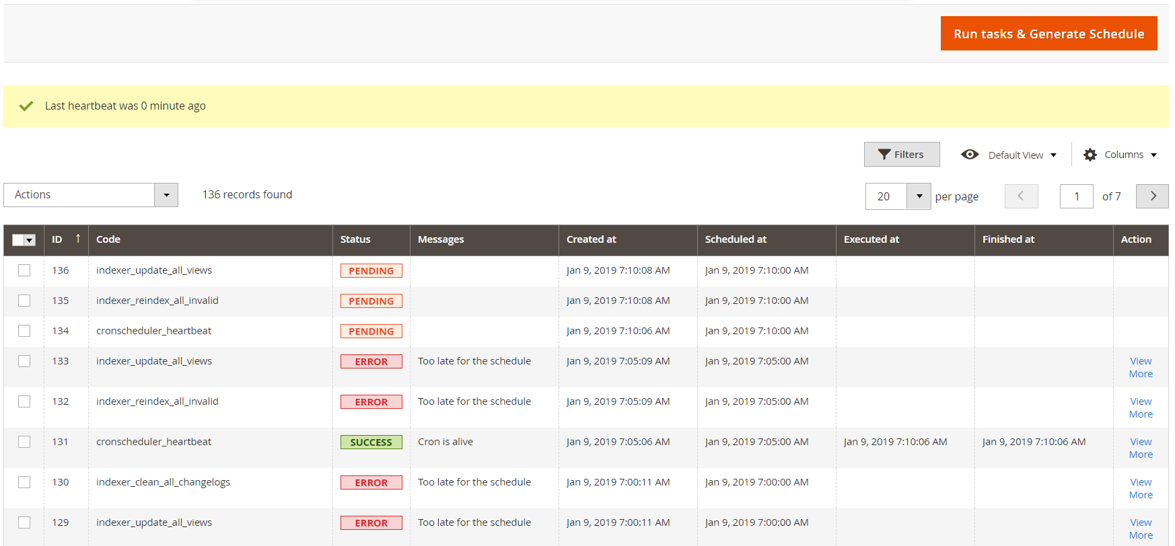Check the row checkbox for ID 130
This screenshot has height=546, width=1175.
24,482
